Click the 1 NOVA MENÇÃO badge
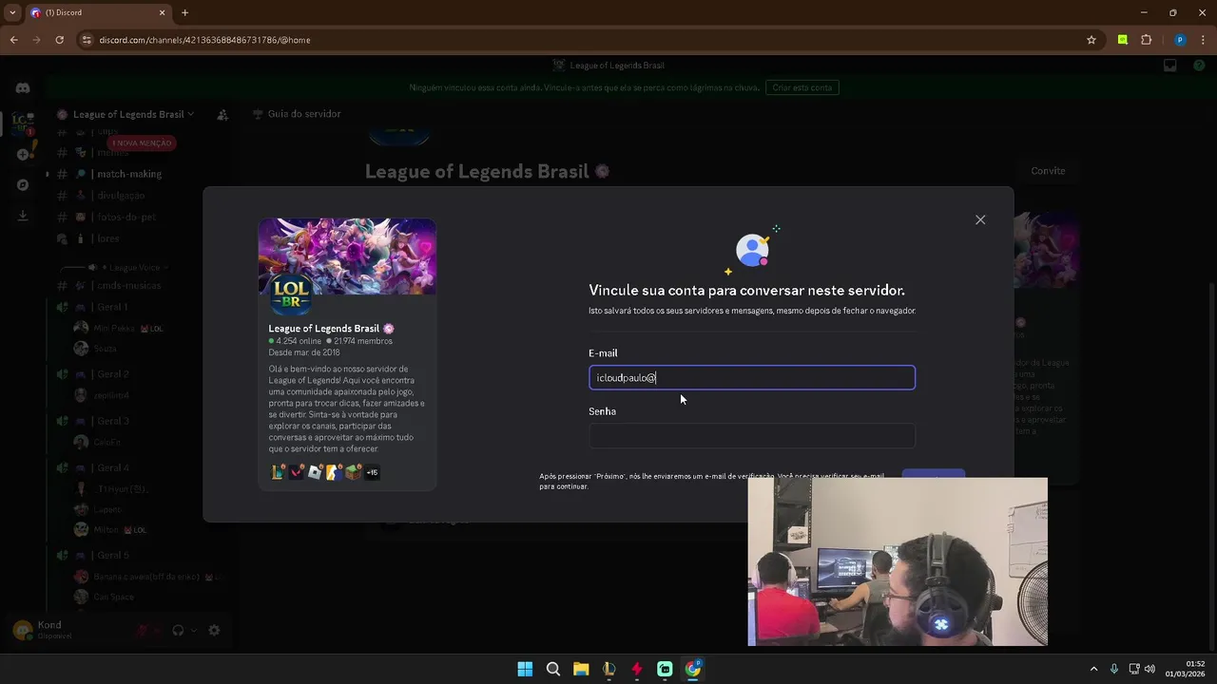This screenshot has width=1217, height=684. pos(143,143)
